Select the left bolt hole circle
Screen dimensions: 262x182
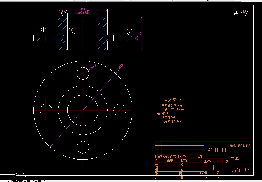pyautogui.click(x=46, y=110)
